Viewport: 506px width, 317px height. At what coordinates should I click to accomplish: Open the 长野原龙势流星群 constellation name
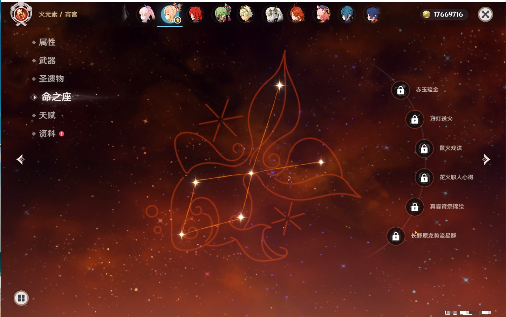[434, 236]
